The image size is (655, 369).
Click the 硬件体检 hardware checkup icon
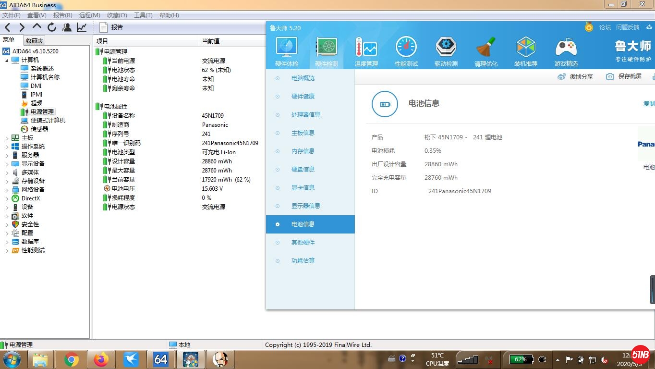coord(286,48)
